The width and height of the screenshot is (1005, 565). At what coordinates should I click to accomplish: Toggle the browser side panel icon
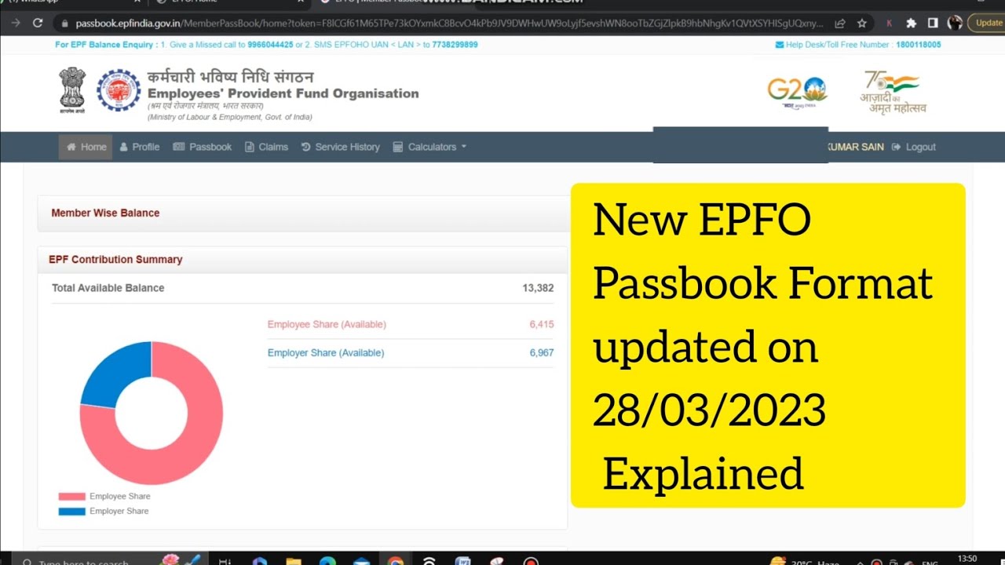click(932, 24)
